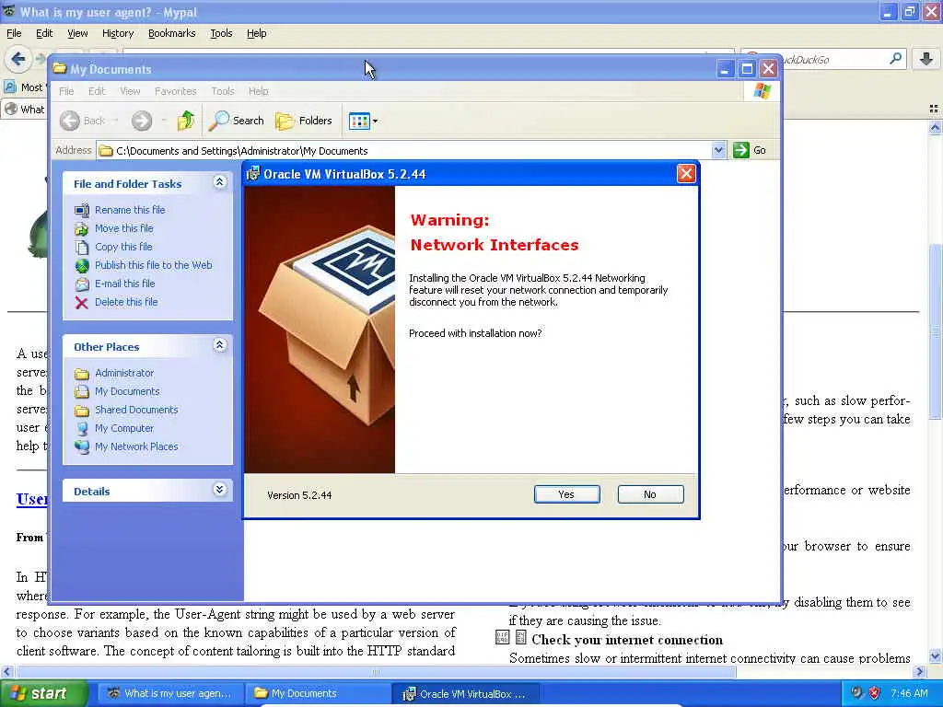Open the Help menu in My Documents window

(x=258, y=91)
